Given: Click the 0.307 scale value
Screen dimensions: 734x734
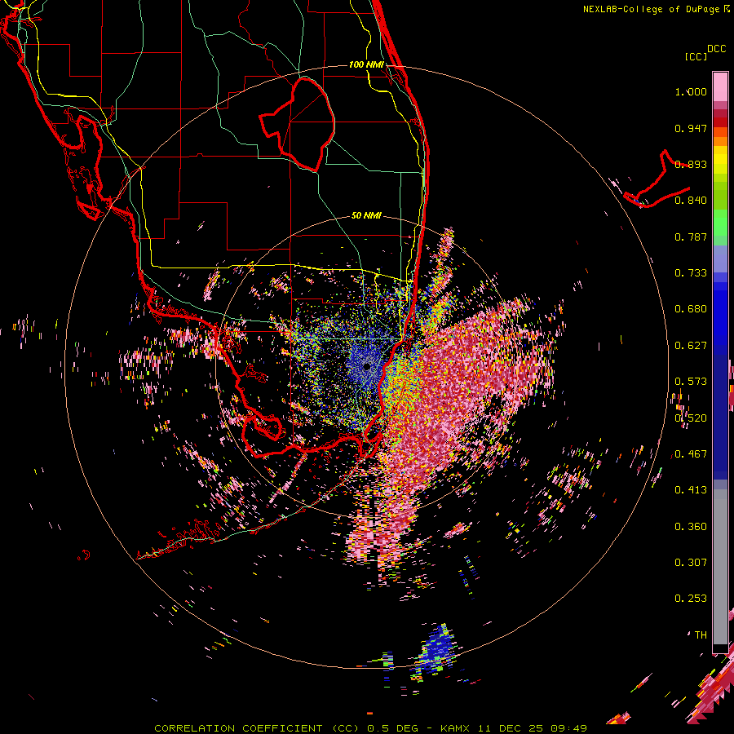Looking at the screenshot, I should click(x=691, y=563).
